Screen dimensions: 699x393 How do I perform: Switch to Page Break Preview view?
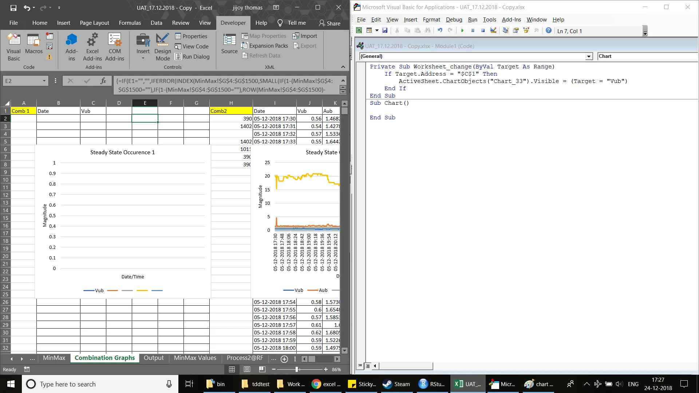262,369
